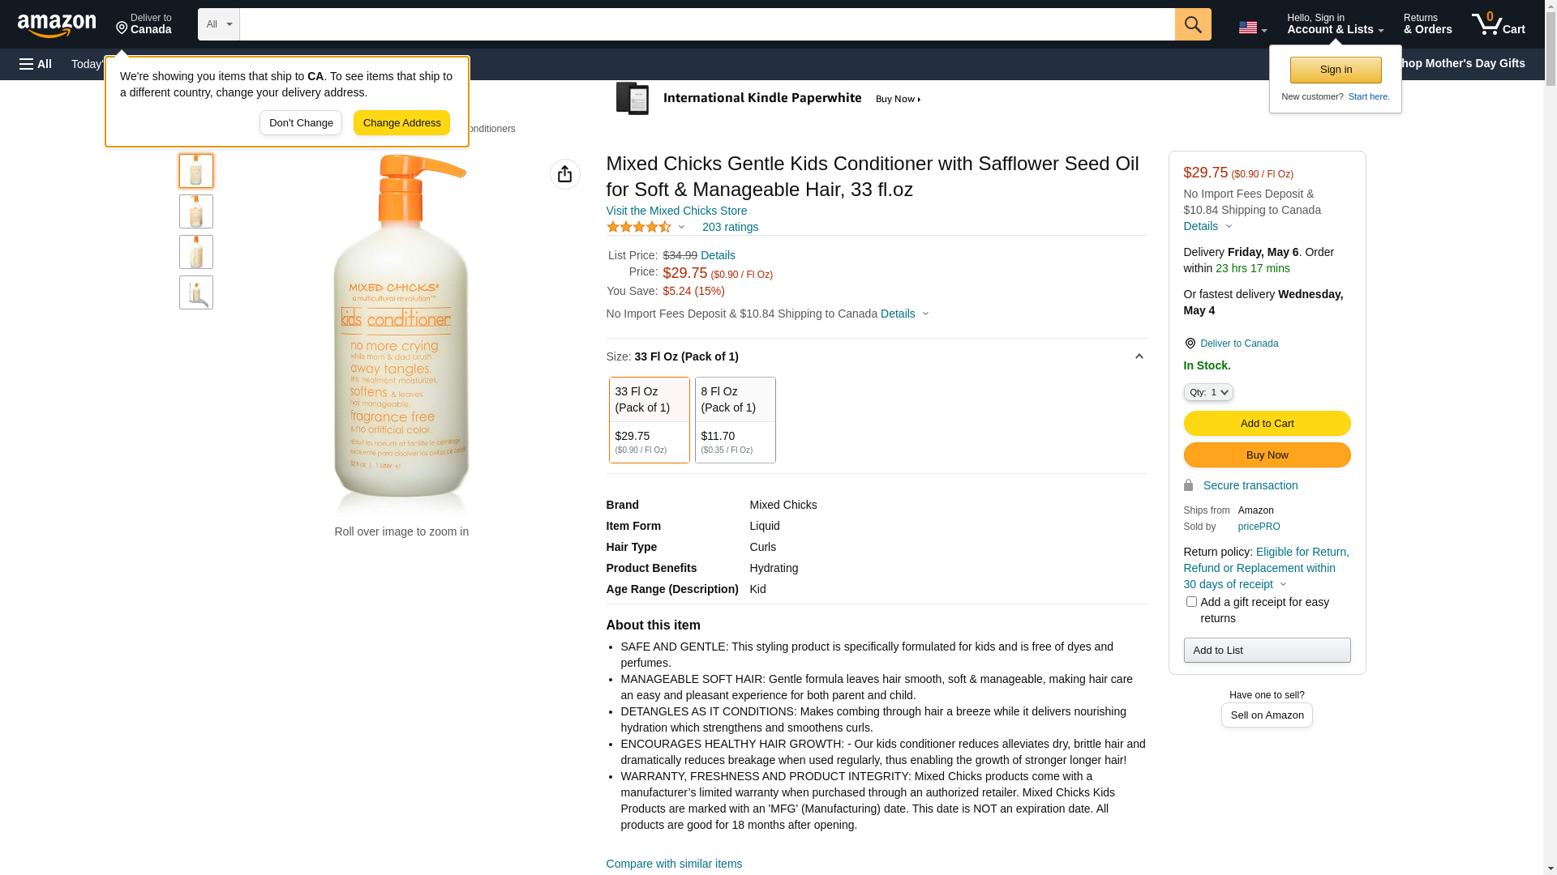Click the Amazon logo

click(57, 26)
